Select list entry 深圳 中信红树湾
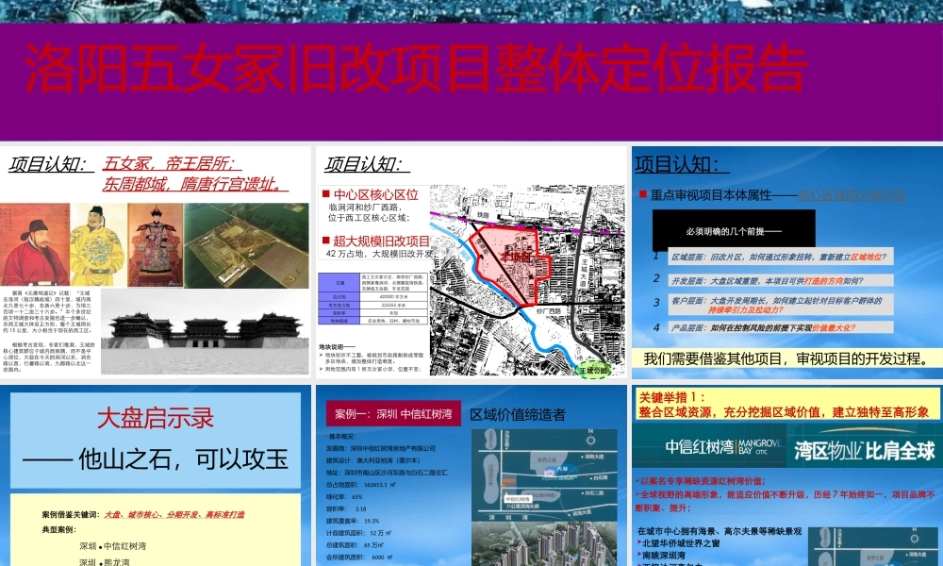This screenshot has width=943, height=566. tap(112, 546)
